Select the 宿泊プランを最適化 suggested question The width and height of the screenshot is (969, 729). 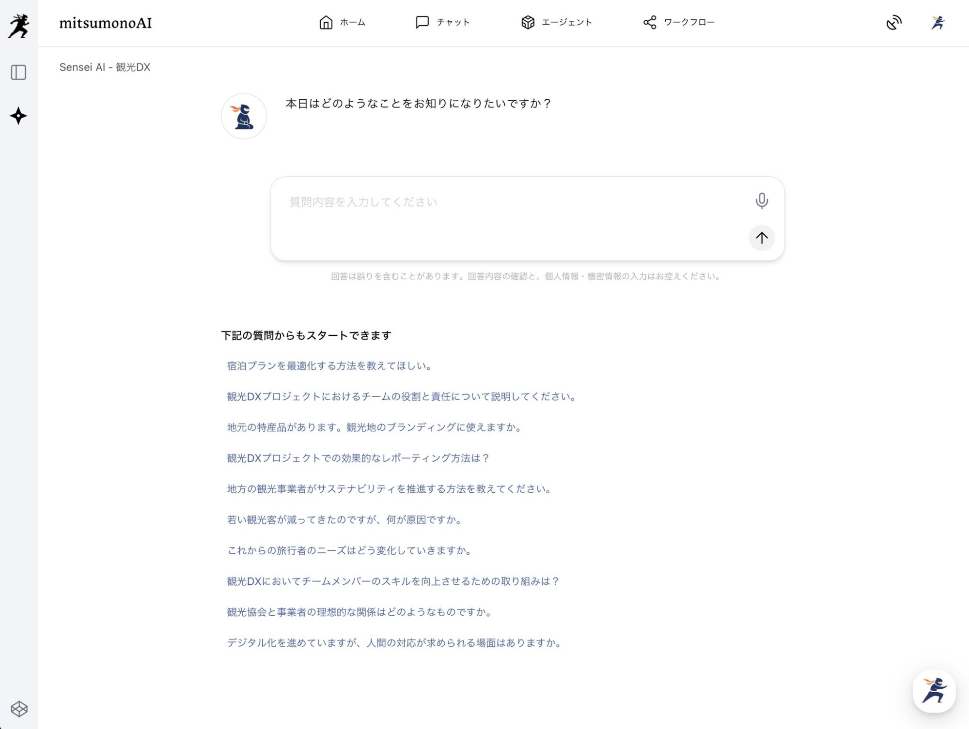[329, 366]
